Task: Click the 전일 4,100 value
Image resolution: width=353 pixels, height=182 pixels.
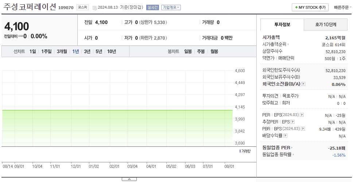Action: coord(101,22)
